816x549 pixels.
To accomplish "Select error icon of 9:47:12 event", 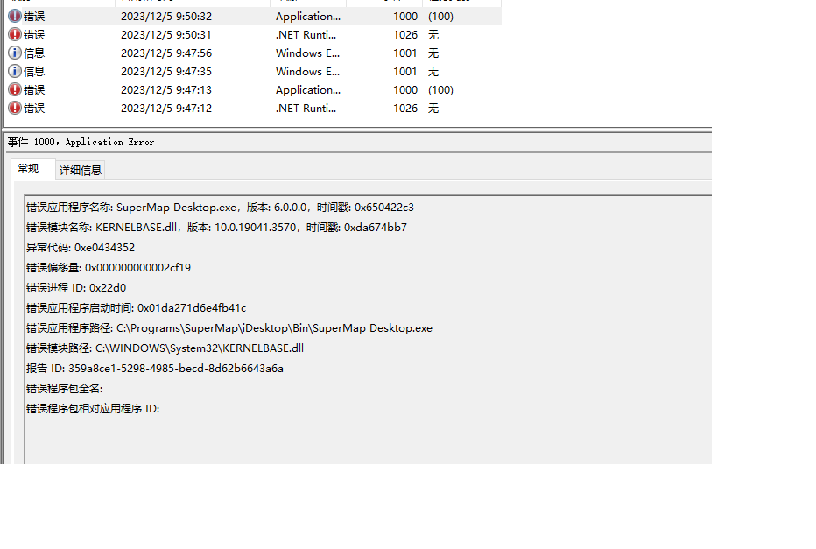I will (15, 109).
